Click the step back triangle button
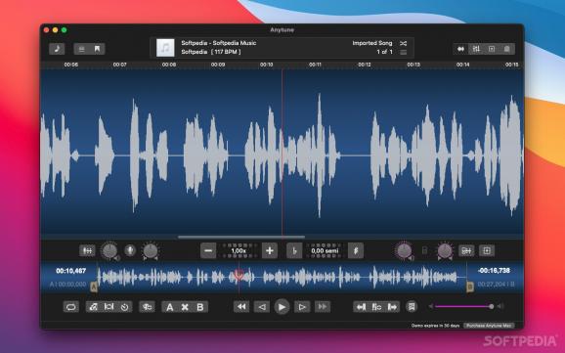Image resolution: width=565 pixels, height=353 pixels. point(262,307)
